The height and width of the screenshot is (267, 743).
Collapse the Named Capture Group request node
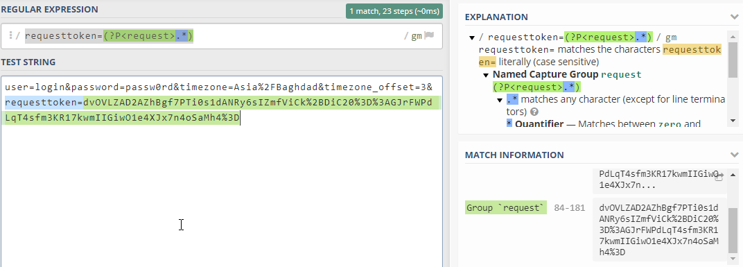(x=486, y=75)
